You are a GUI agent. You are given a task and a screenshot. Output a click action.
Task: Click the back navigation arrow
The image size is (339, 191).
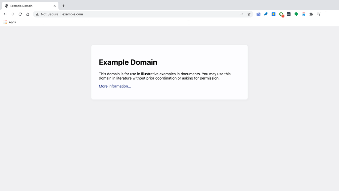[5, 14]
